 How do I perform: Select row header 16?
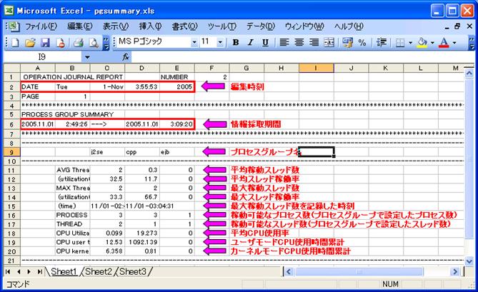click(11, 216)
